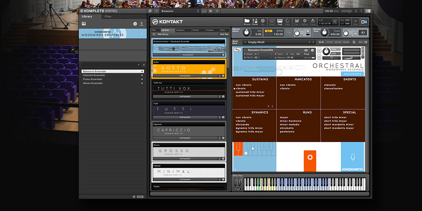The image size is (422, 211).
Task: Expand the Empty Multi dropdown
Action: (245, 42)
